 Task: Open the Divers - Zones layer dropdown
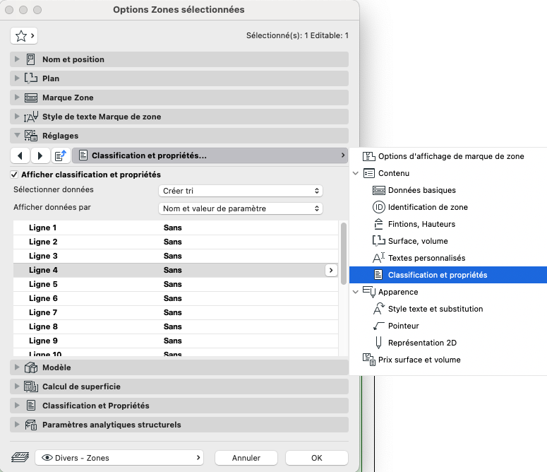coord(119,458)
